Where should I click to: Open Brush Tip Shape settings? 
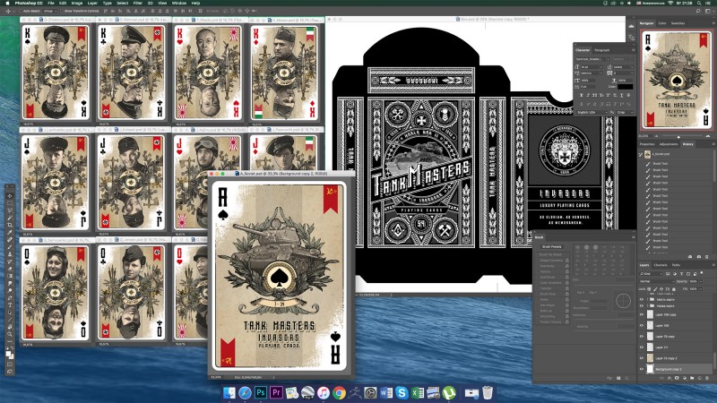[550, 254]
